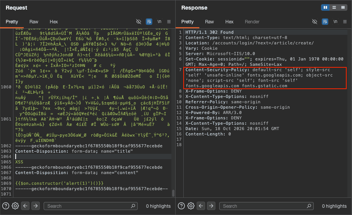Toggle hidden characters eye icon in Response
The image size is (352, 215).
coord(315,21)
